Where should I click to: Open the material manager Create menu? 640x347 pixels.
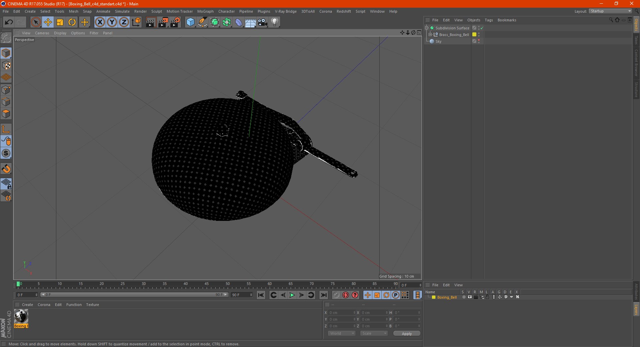[27, 305]
